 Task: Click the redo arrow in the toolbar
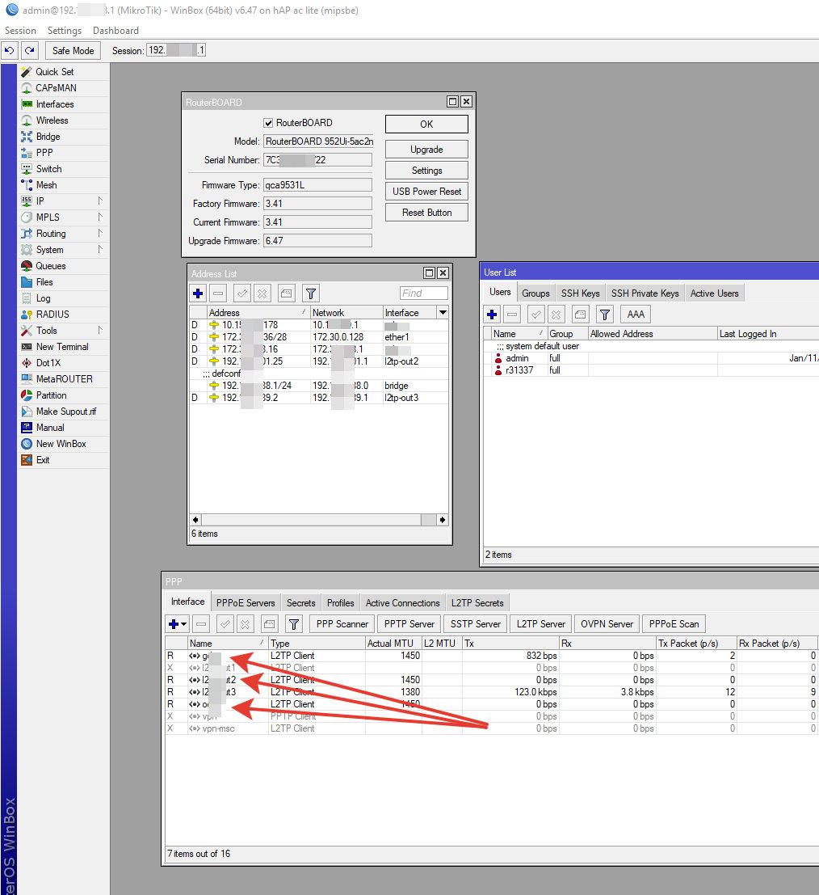[x=30, y=50]
